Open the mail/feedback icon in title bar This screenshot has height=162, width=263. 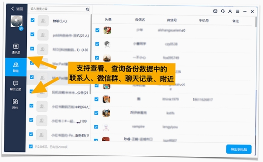[215, 11]
